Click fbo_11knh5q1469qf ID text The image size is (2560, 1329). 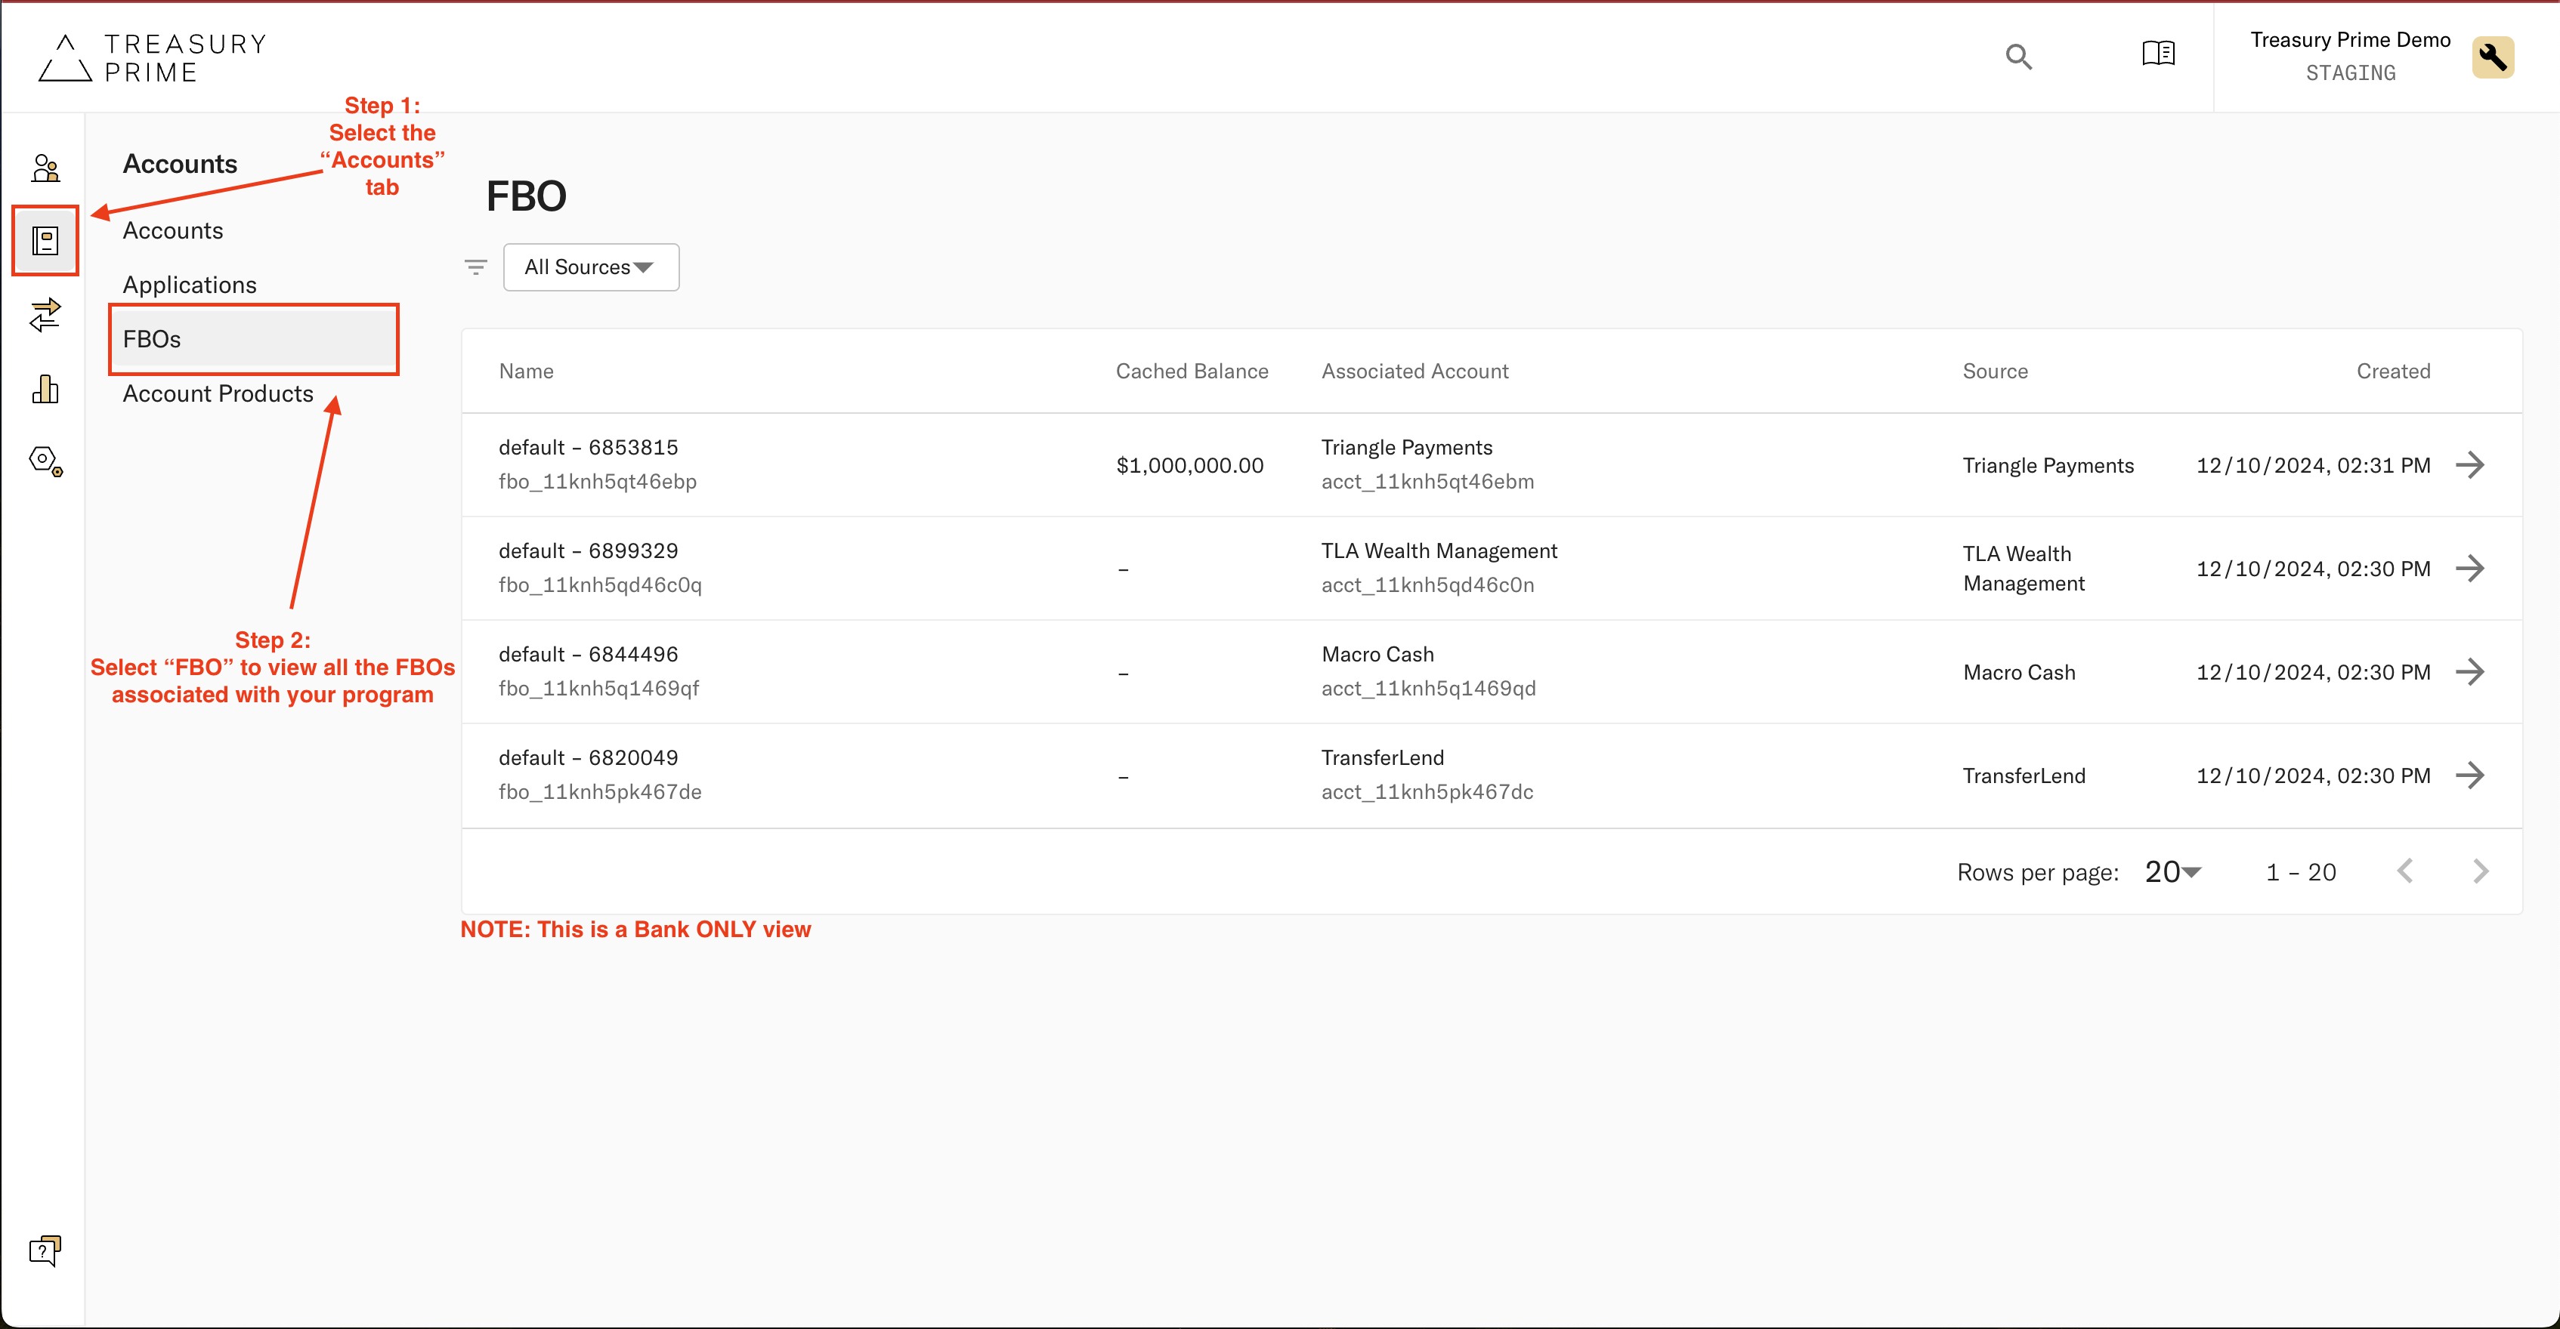(598, 689)
